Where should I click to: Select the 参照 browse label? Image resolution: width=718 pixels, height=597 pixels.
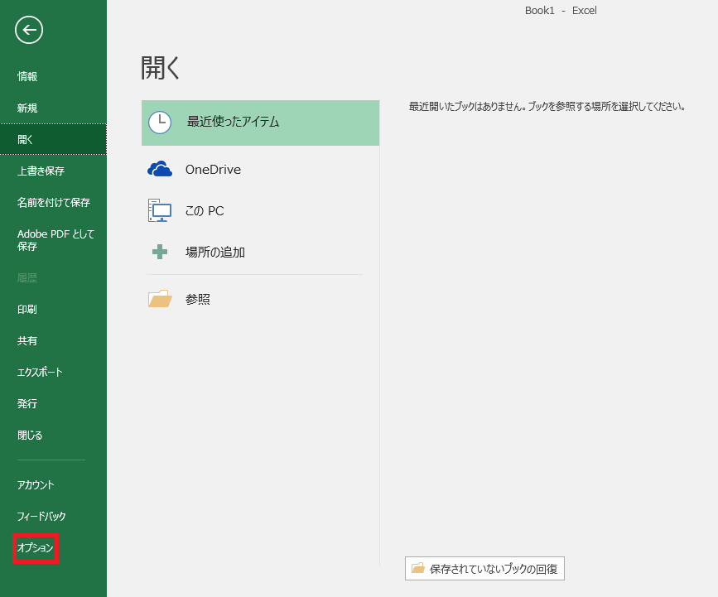point(198,300)
